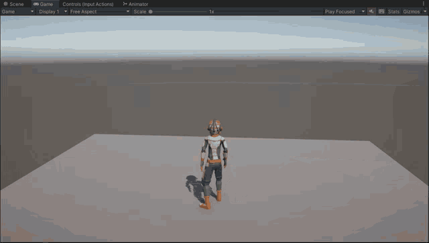Screen dimensions: 429x243
Task: Click the Scene tab grid icon
Action: click(5, 4)
